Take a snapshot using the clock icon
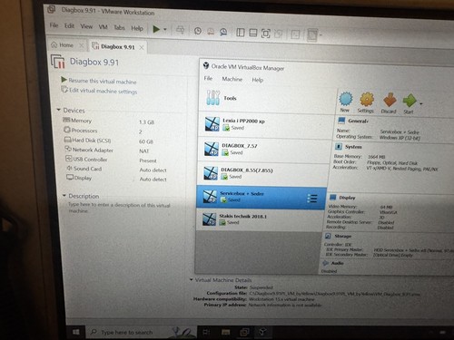Viewport: 454px width, 340px height. [x=198, y=31]
